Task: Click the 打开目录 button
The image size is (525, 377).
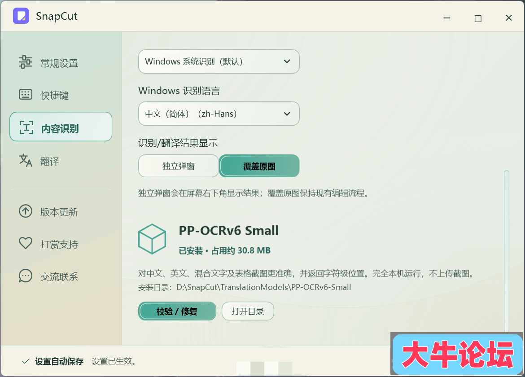Action: click(248, 311)
